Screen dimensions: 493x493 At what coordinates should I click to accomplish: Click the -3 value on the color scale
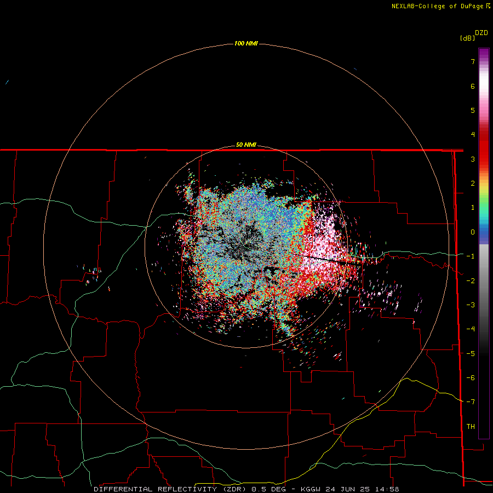point(471,305)
